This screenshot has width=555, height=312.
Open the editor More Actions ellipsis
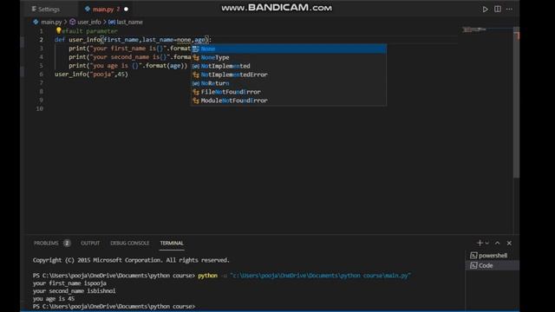pos(509,10)
